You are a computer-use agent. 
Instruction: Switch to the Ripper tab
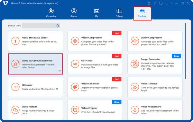point(74,13)
